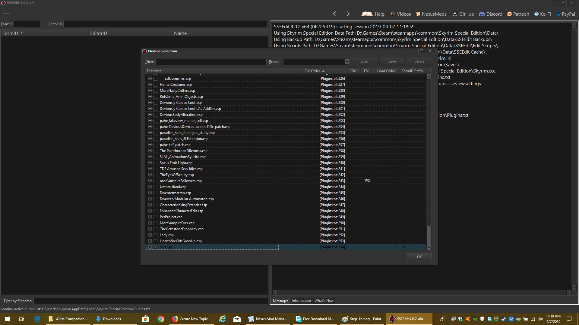Click the forward navigation arrow

(348, 14)
